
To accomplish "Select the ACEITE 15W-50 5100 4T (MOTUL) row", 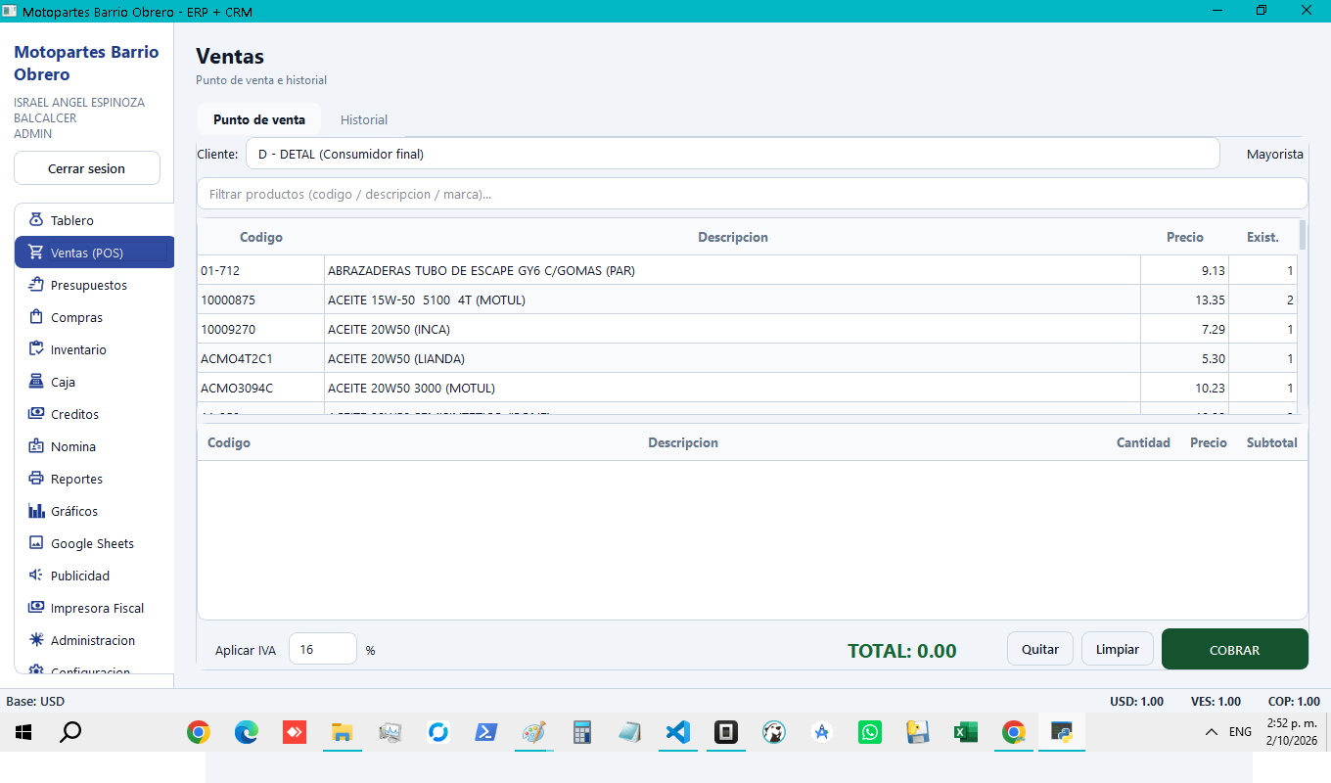I will [x=748, y=299].
